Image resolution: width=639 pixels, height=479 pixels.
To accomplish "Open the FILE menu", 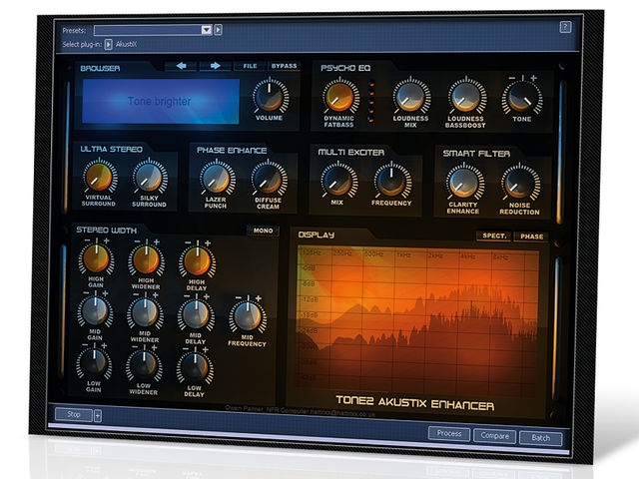I will [250, 66].
